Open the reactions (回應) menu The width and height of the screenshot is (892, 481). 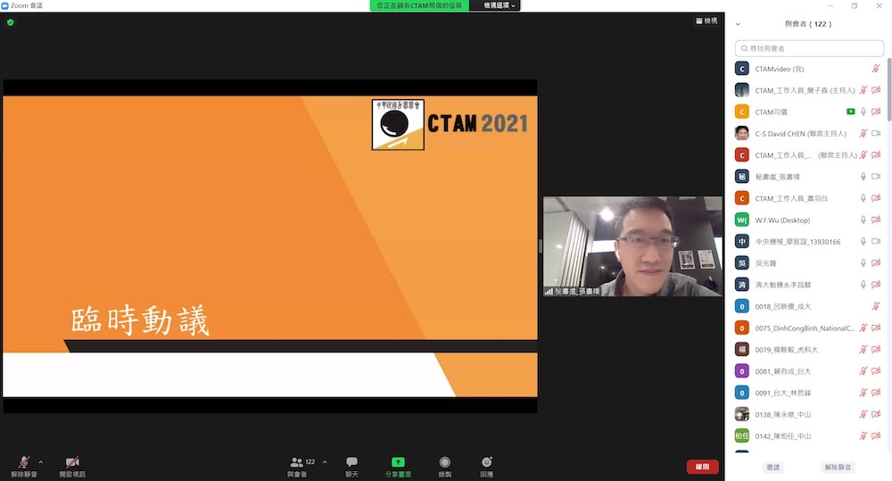coord(486,466)
